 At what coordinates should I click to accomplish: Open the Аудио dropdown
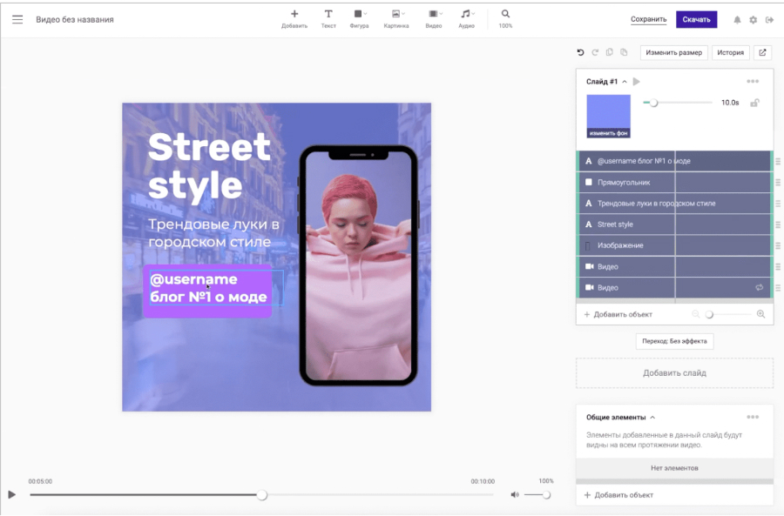point(467,18)
